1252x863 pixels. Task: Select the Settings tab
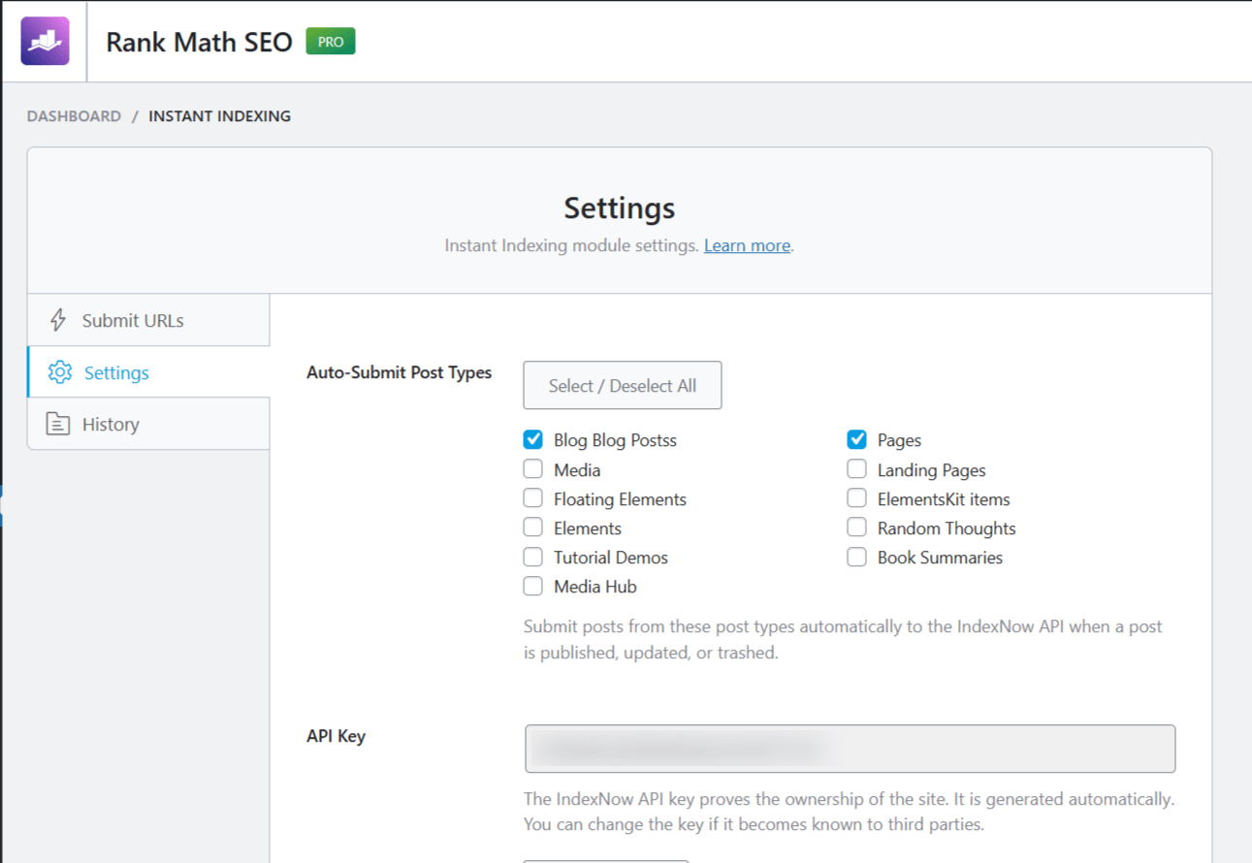click(148, 372)
